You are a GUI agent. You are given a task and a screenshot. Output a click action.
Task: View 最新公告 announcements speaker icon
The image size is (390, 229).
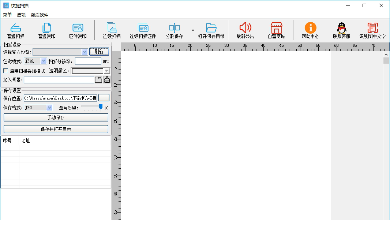click(245, 28)
